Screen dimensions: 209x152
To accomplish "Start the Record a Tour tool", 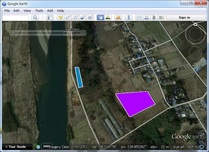I will pos(90,18).
